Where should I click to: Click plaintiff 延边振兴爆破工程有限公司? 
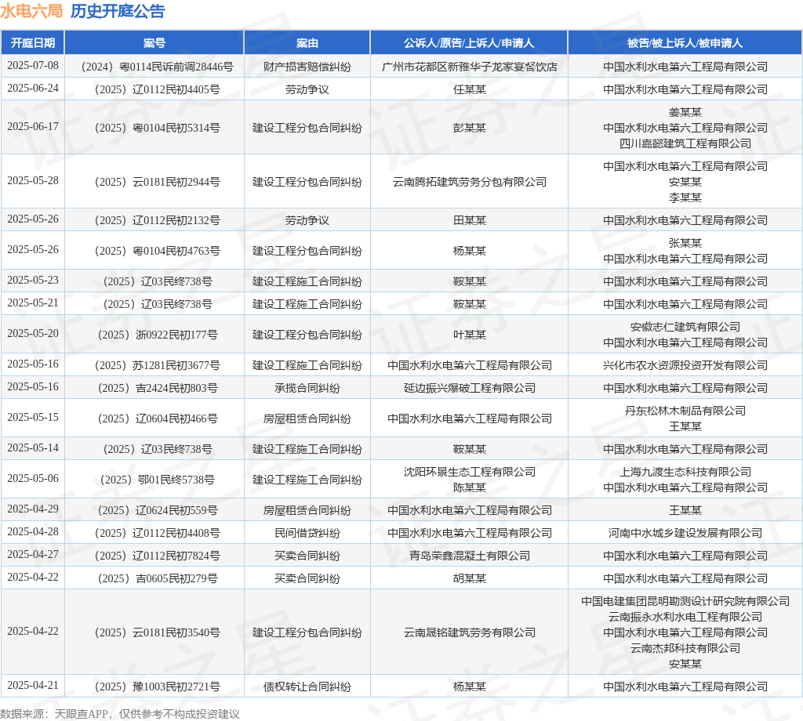coord(469,389)
